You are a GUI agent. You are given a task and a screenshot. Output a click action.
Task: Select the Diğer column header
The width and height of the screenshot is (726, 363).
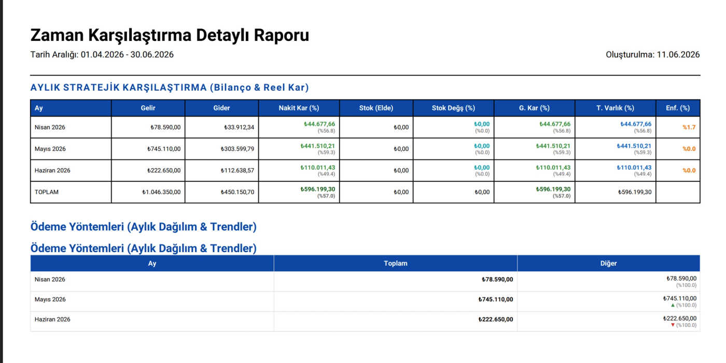tap(609, 264)
